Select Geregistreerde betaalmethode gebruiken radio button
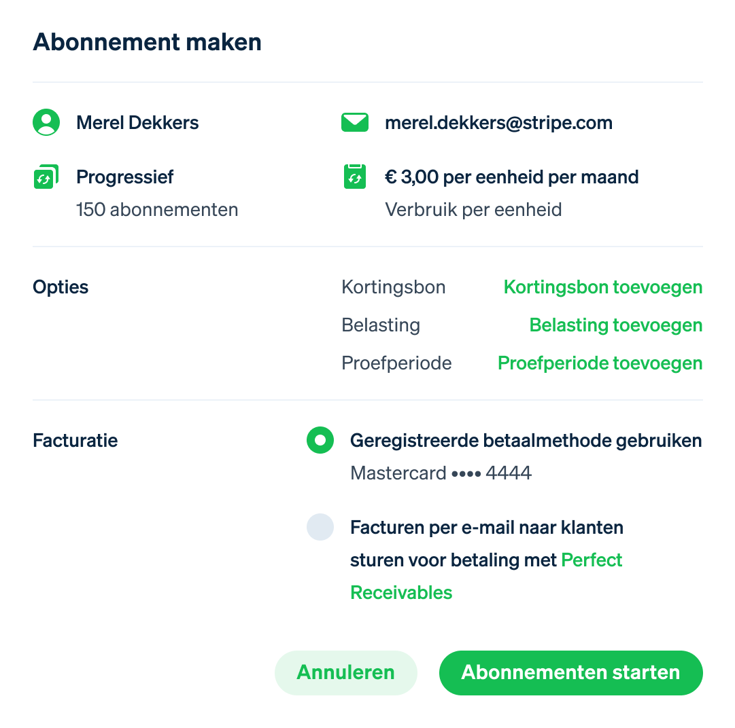This screenshot has width=735, height=728. pyautogui.click(x=320, y=440)
